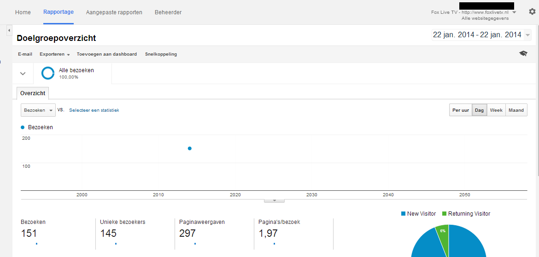Switch chart to Week view
The image size is (539, 257).
point(496,110)
